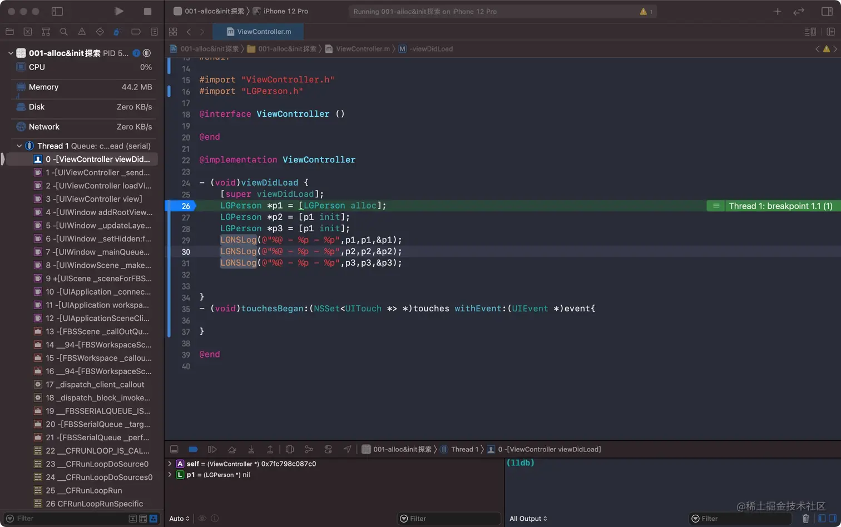Screen dimensions: 841x527
Task: Click Thread 1 in debug bar path
Action: tap(459, 449)
